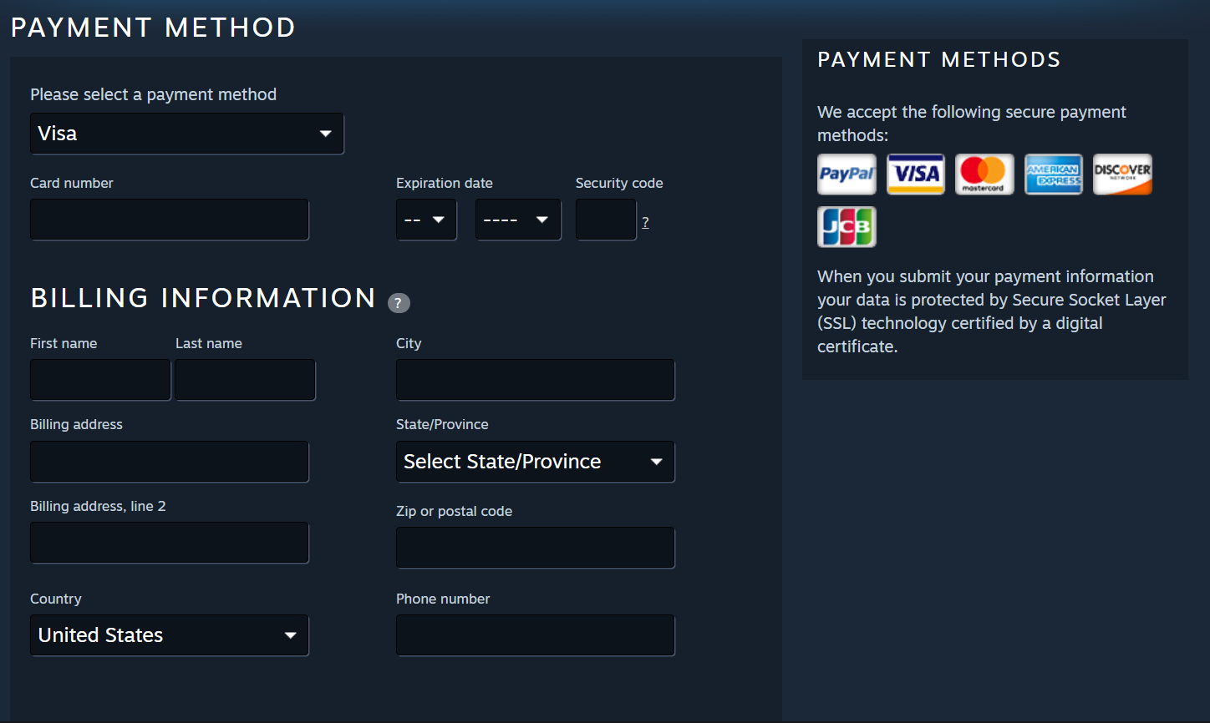The width and height of the screenshot is (1210, 723).
Task: Click the Phone number input field
Action: point(535,635)
